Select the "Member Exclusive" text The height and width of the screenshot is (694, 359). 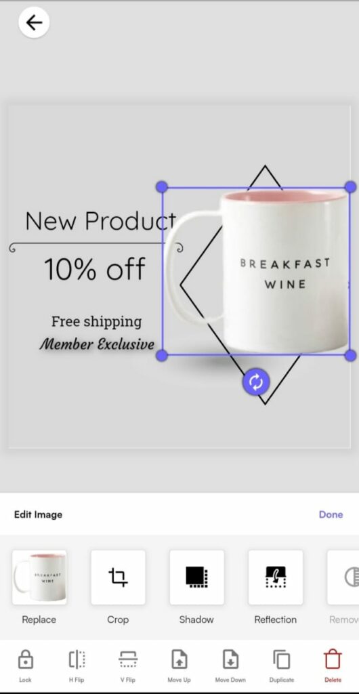(97, 344)
